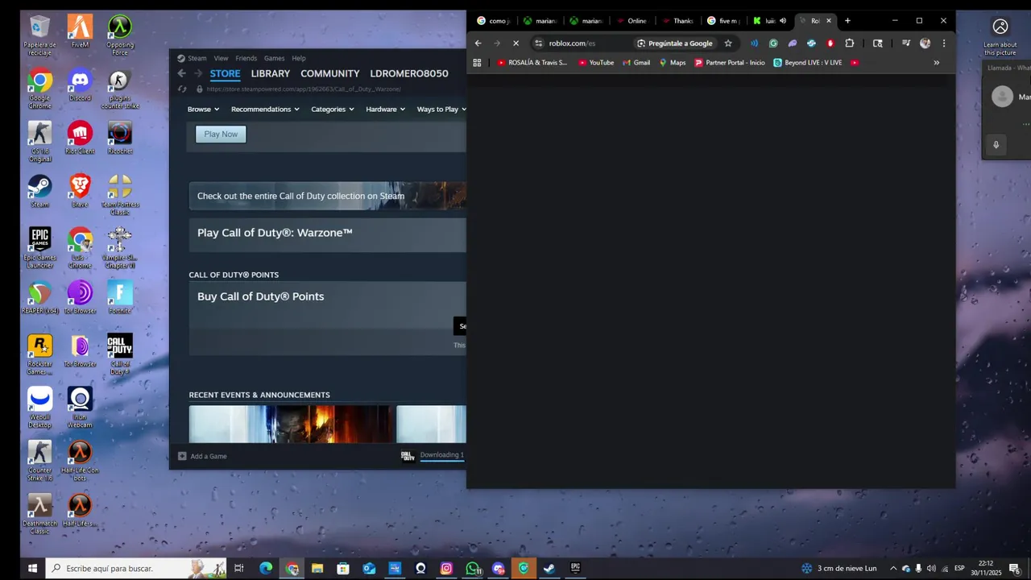Click Grammarly extension icon in Chrome
The height and width of the screenshot is (580, 1031).
tap(773, 43)
